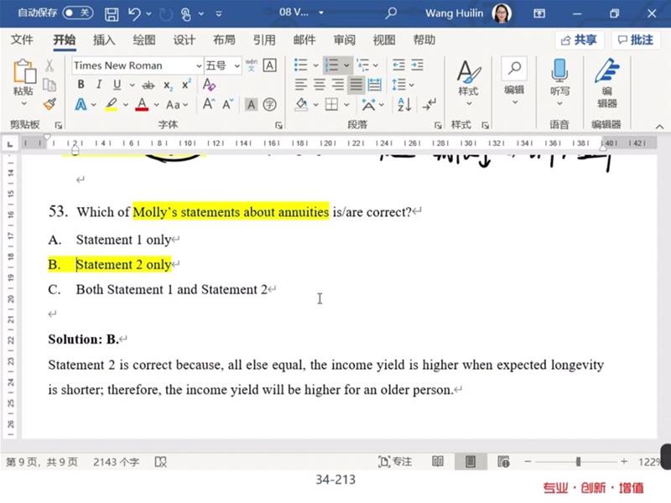Screen dimensions: 671x503
Task: Open the highlight color dropdown arrow
Action: point(126,104)
